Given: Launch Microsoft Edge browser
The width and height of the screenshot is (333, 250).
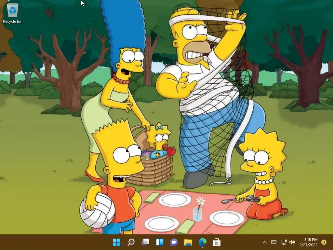Looking at the screenshot, I should [x=202, y=242].
